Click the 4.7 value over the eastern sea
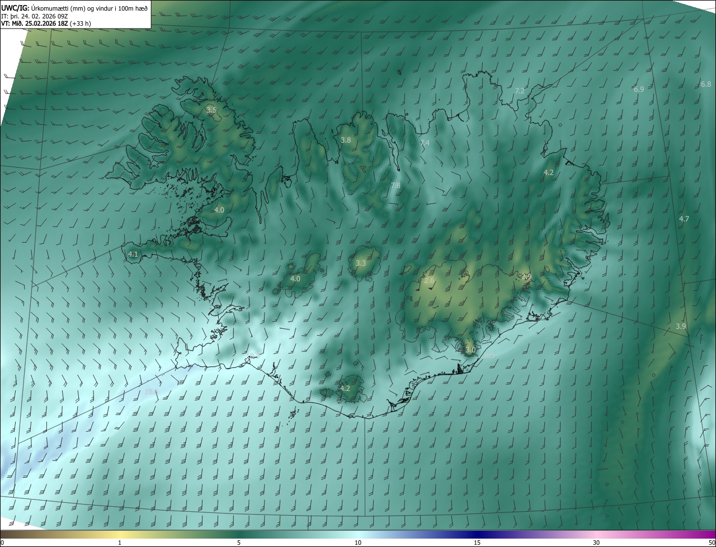This screenshot has height=547, width=716. click(684, 219)
